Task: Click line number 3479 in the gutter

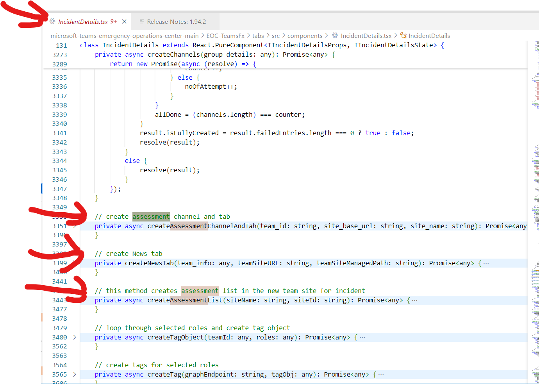Action: point(59,328)
